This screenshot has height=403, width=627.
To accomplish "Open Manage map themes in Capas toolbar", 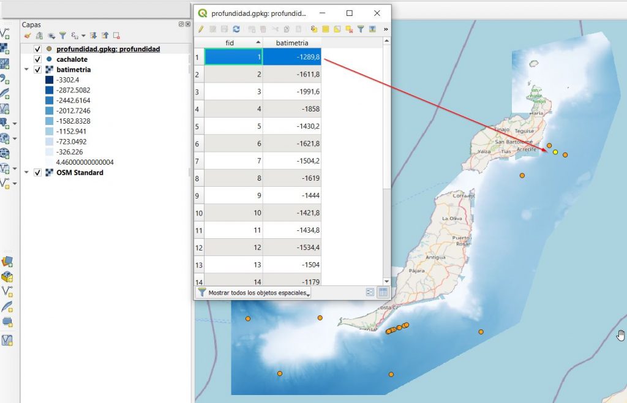I will coord(51,36).
